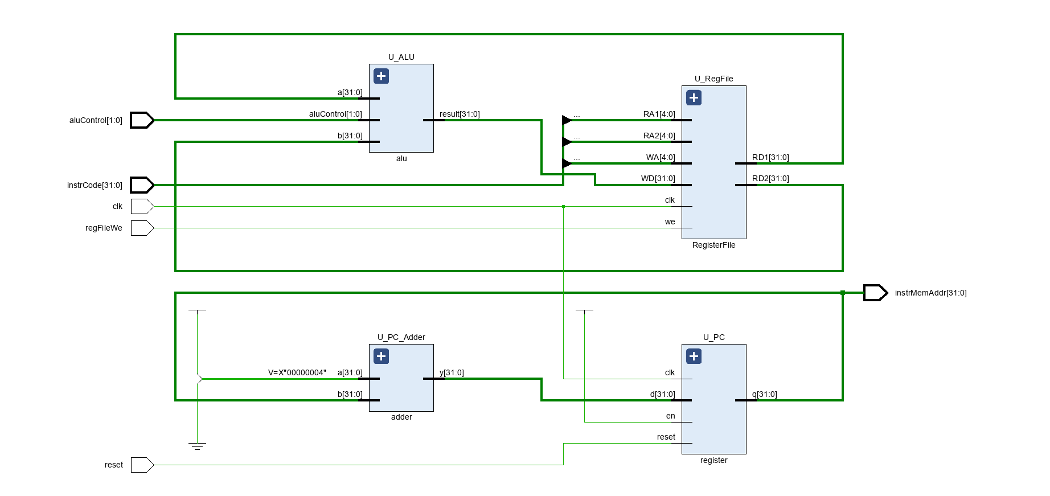Click the adder module name label
1050x496 pixels.
pos(401,417)
